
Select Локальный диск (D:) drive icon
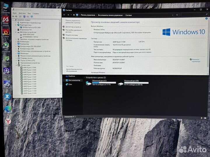pos(120,84)
